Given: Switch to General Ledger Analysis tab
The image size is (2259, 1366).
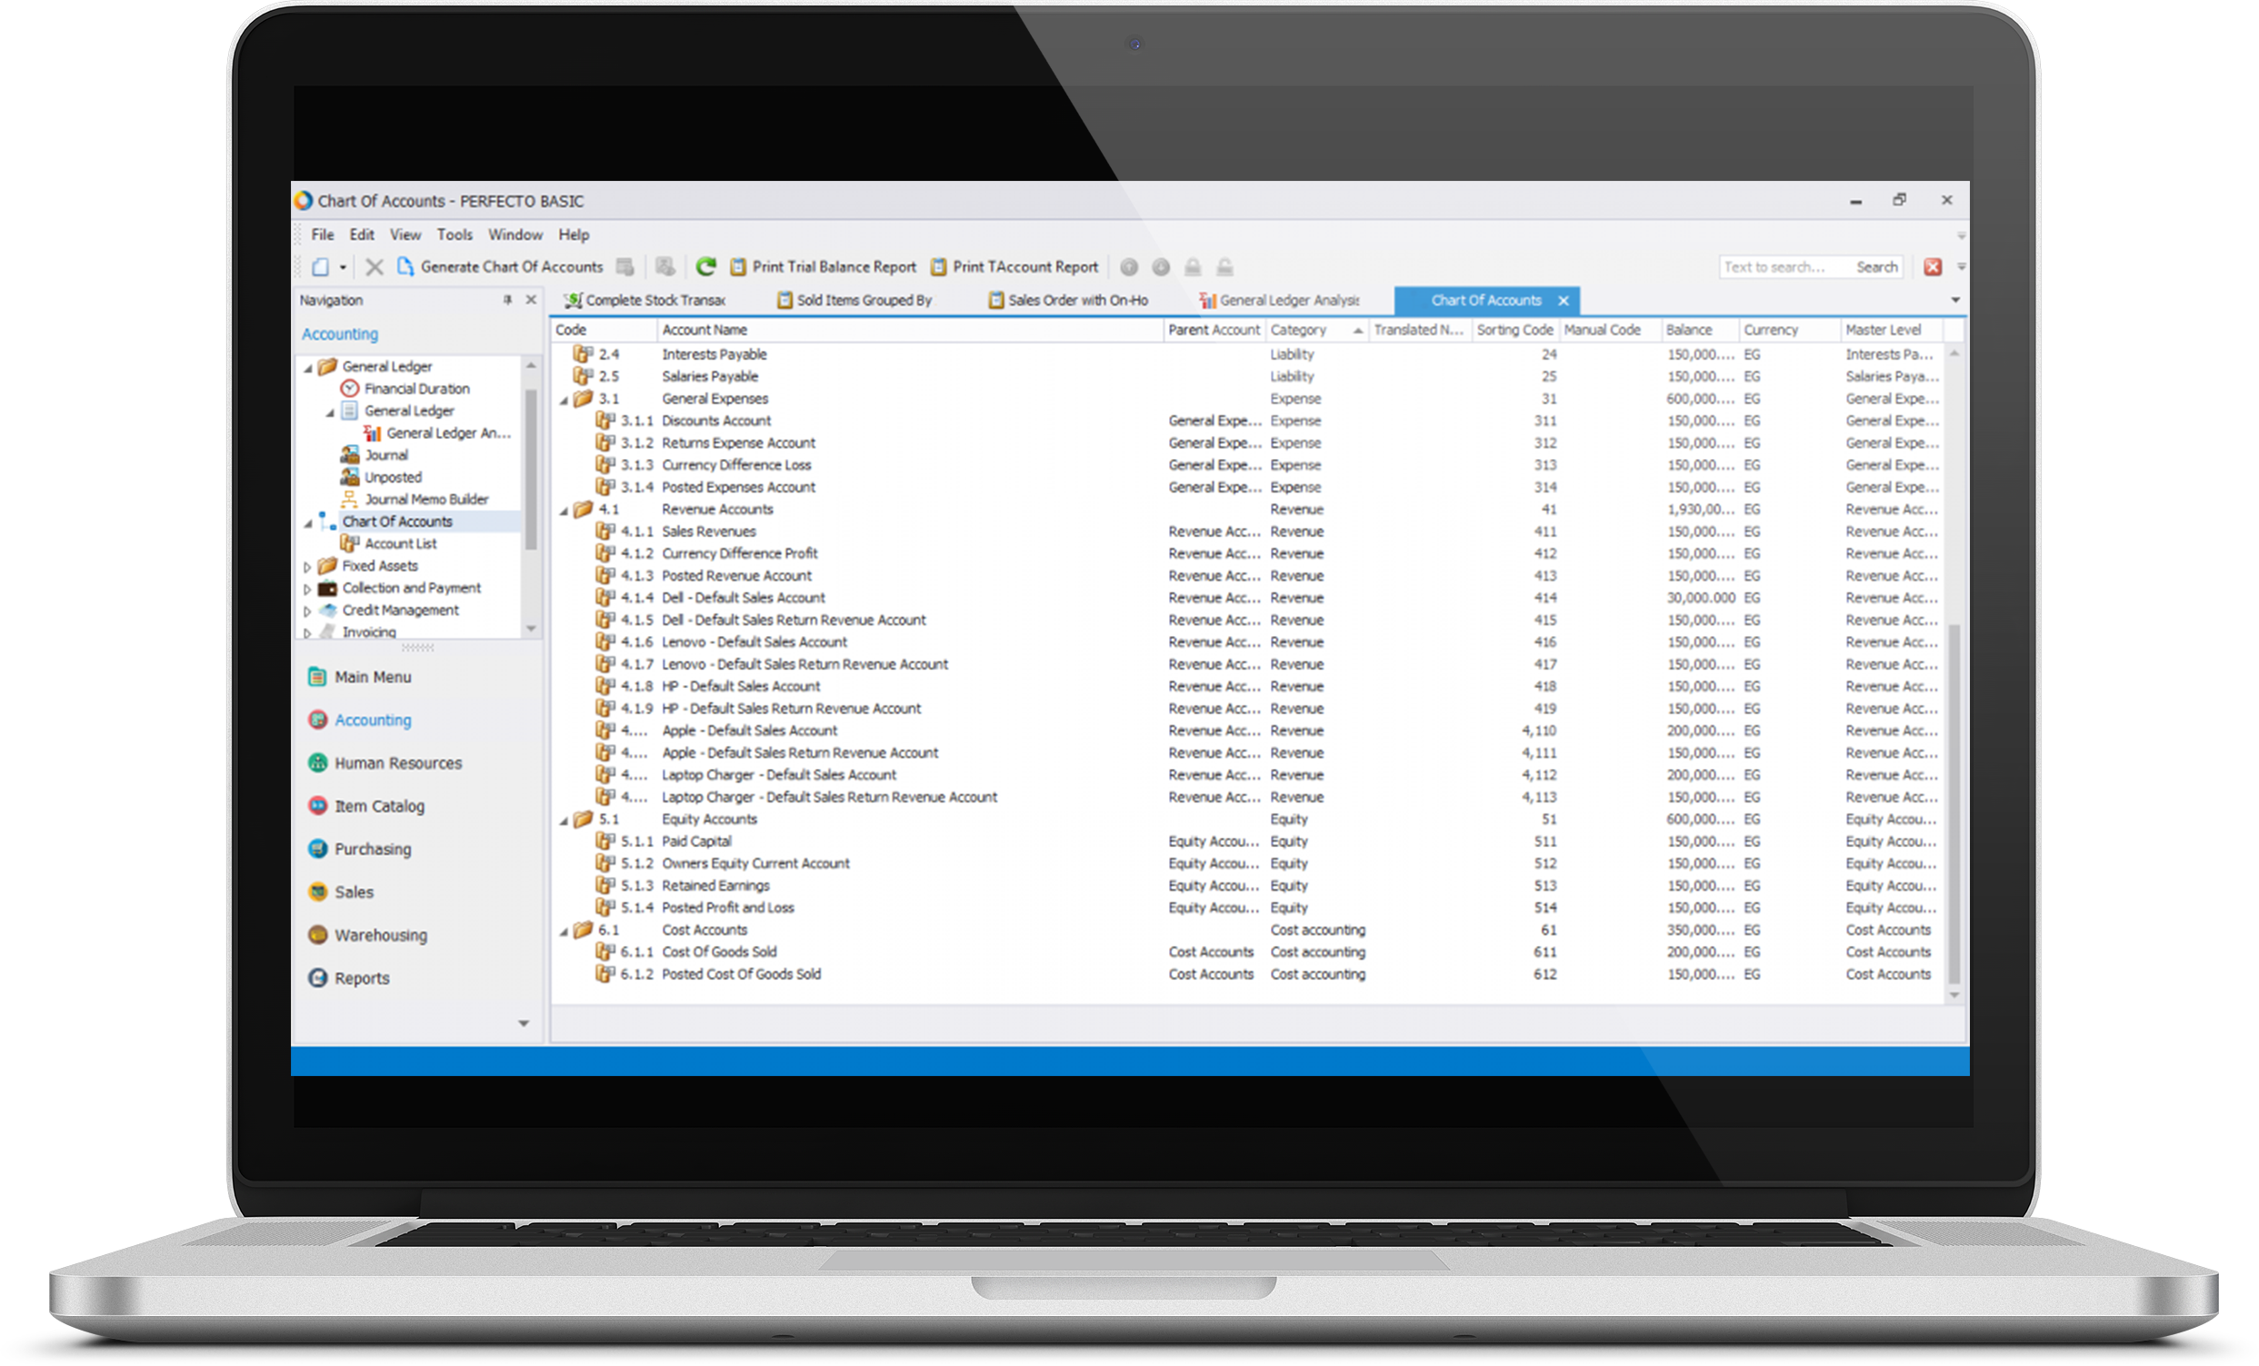Looking at the screenshot, I should tap(1280, 300).
